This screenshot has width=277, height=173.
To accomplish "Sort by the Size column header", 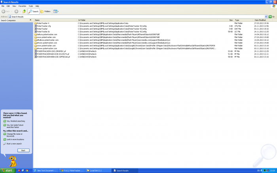I will [226, 20].
